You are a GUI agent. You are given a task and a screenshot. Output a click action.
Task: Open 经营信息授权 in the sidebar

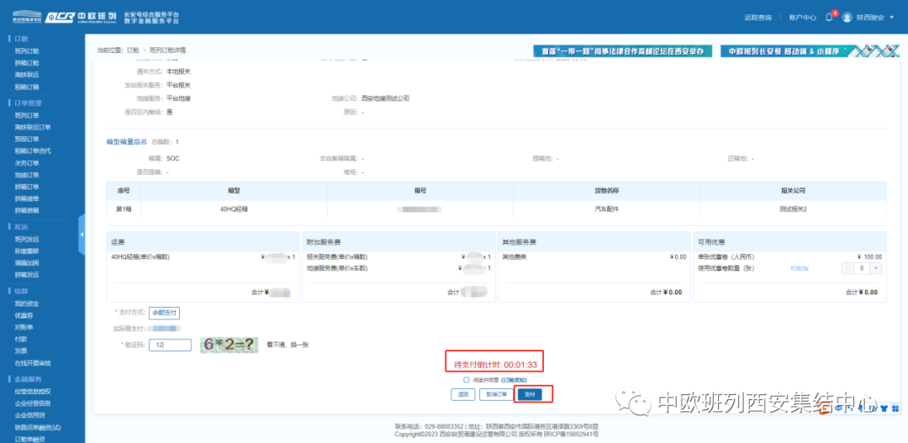pos(33,392)
